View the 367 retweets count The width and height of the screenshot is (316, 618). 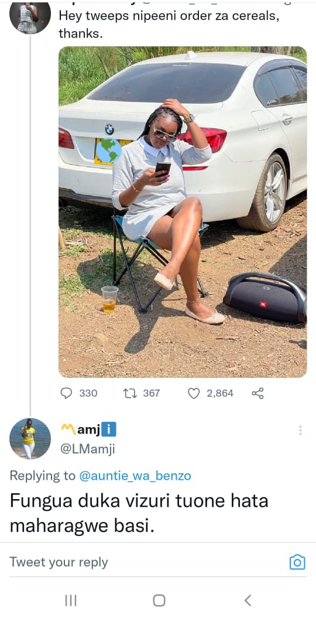[x=151, y=393]
